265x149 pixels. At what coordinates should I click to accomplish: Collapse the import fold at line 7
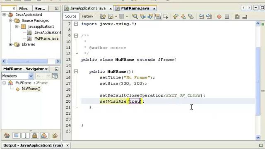tap(76, 24)
